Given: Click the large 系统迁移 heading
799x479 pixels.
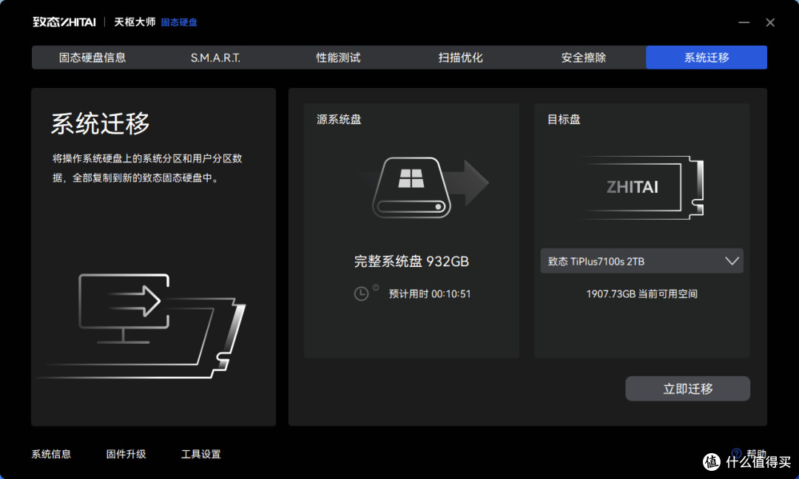Looking at the screenshot, I should pyautogui.click(x=101, y=123).
